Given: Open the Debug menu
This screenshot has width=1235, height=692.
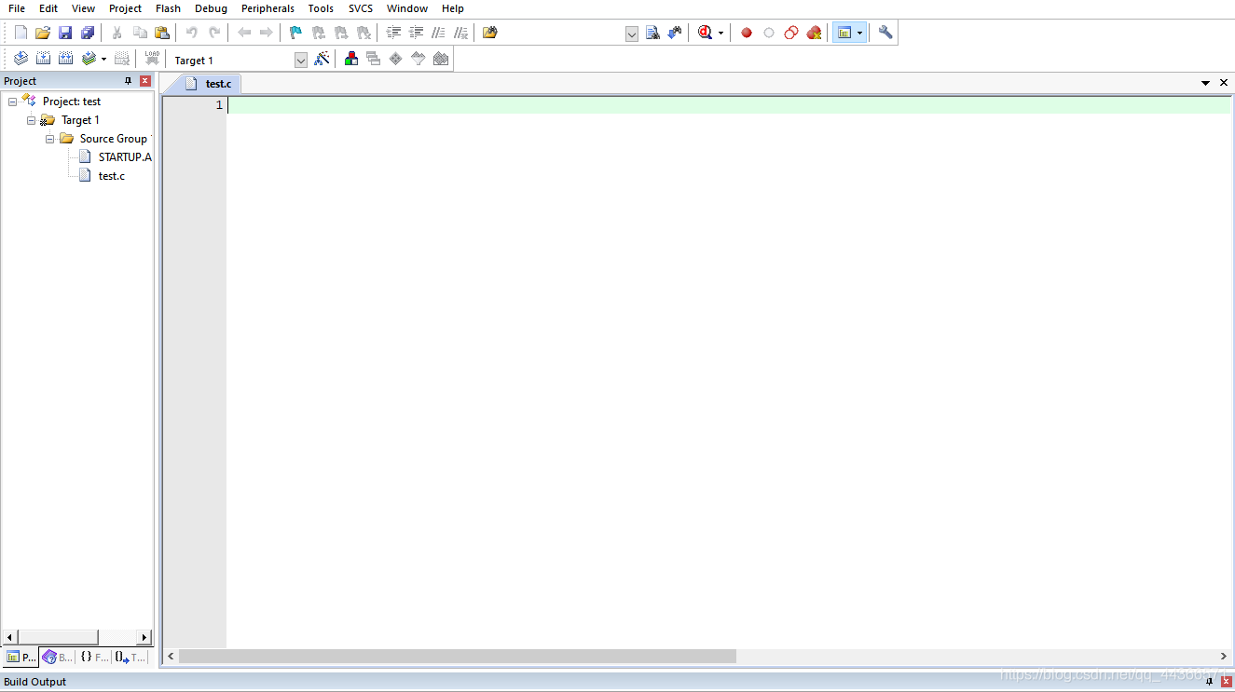Looking at the screenshot, I should tap(211, 8).
